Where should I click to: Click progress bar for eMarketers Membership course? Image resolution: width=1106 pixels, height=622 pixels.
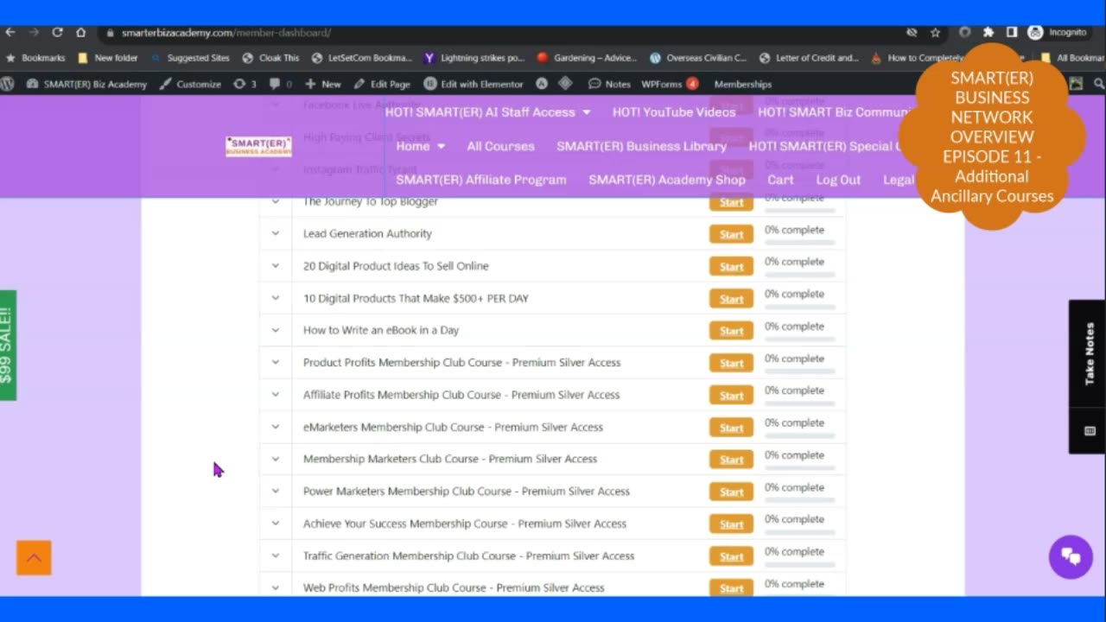coord(799,436)
